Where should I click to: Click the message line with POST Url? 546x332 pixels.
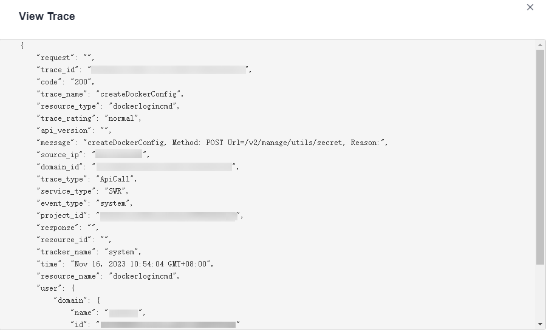point(212,143)
